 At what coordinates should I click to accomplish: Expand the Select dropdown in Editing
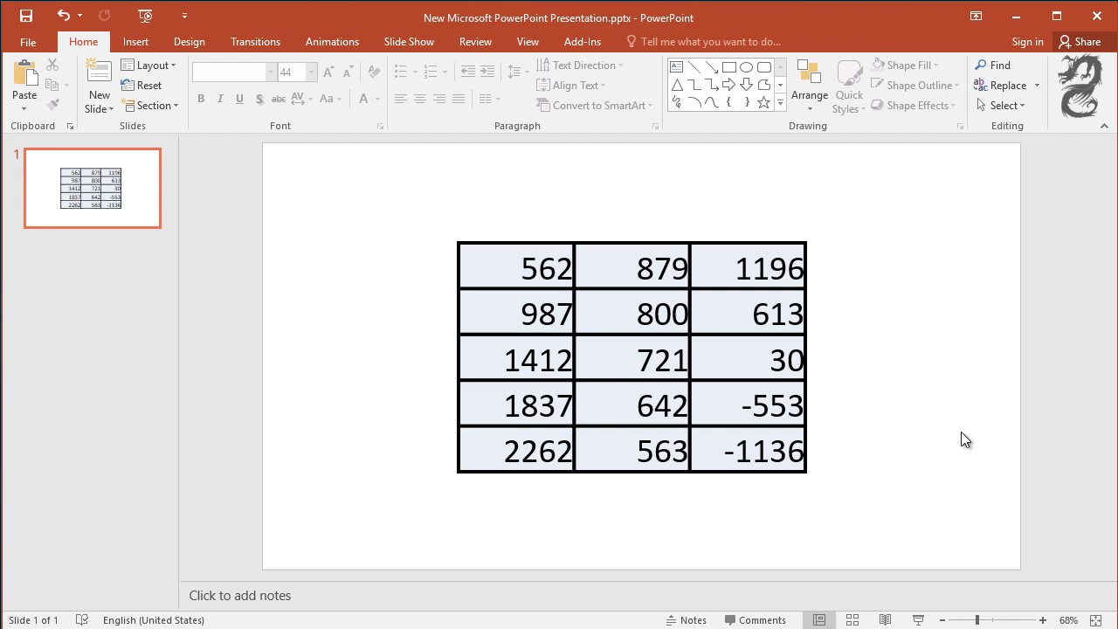tap(1001, 106)
